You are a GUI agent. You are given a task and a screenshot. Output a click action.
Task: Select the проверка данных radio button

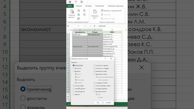click(94, 91)
